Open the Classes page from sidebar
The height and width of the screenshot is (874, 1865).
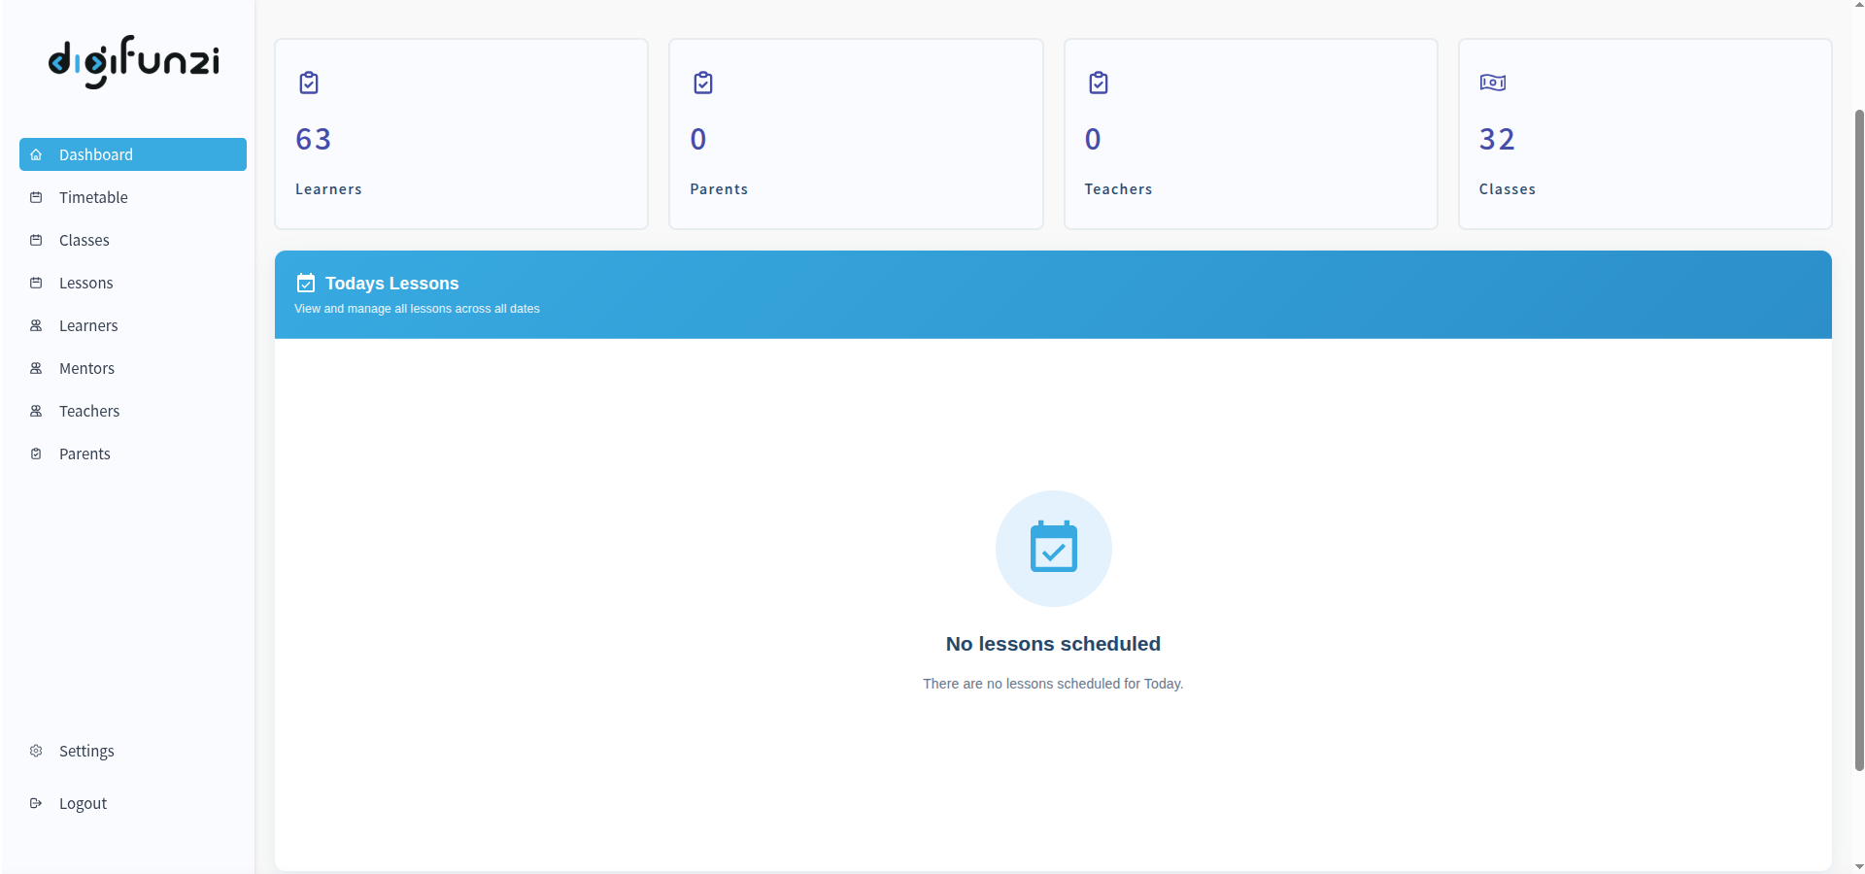pos(85,240)
